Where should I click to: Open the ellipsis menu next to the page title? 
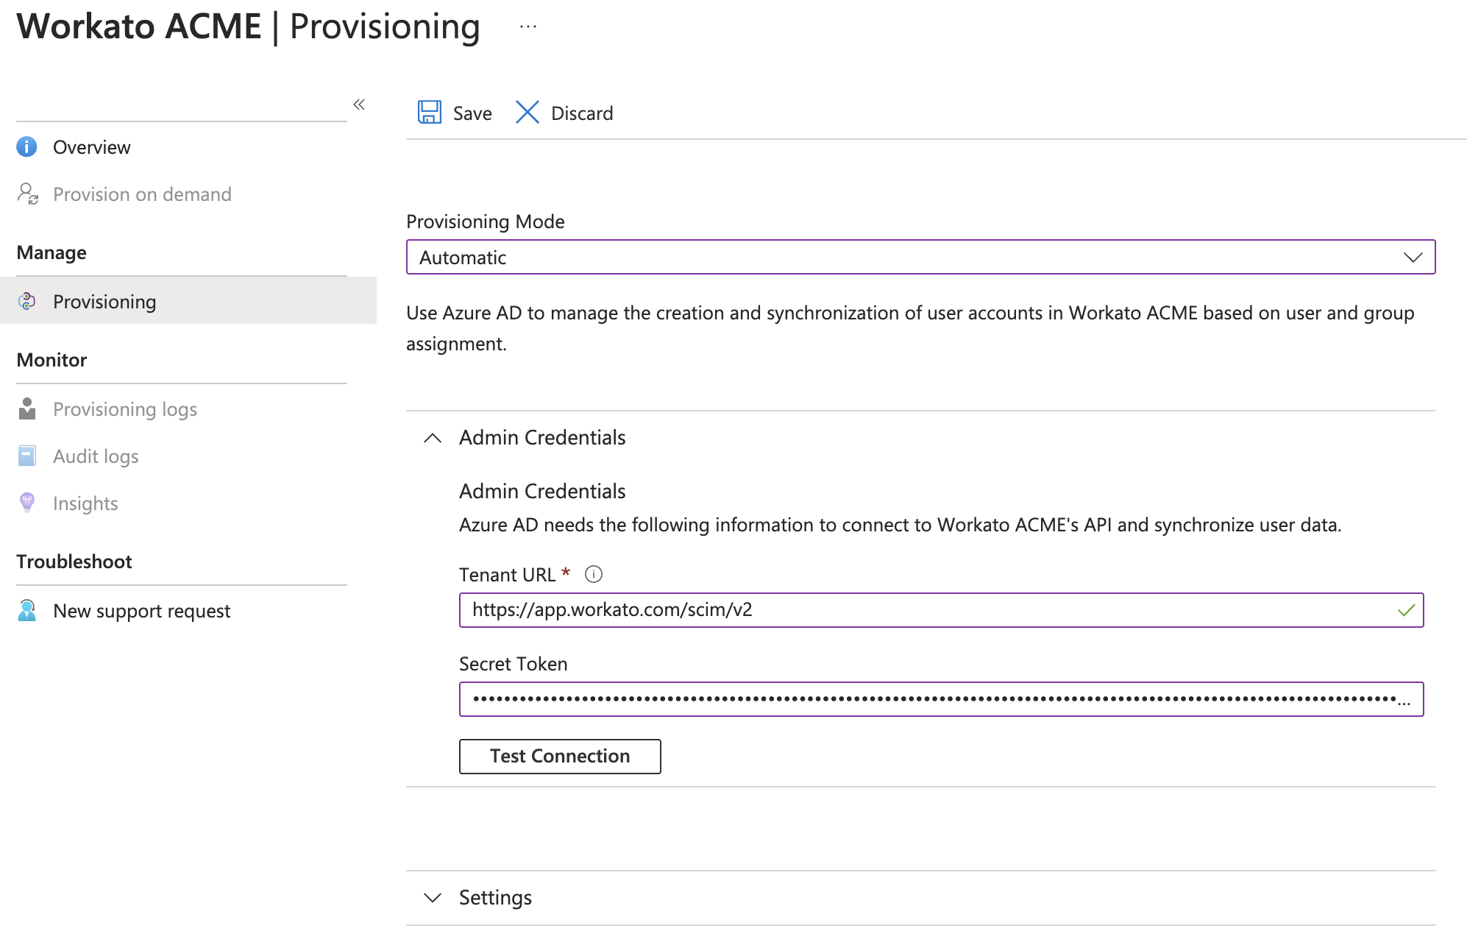pos(527,26)
